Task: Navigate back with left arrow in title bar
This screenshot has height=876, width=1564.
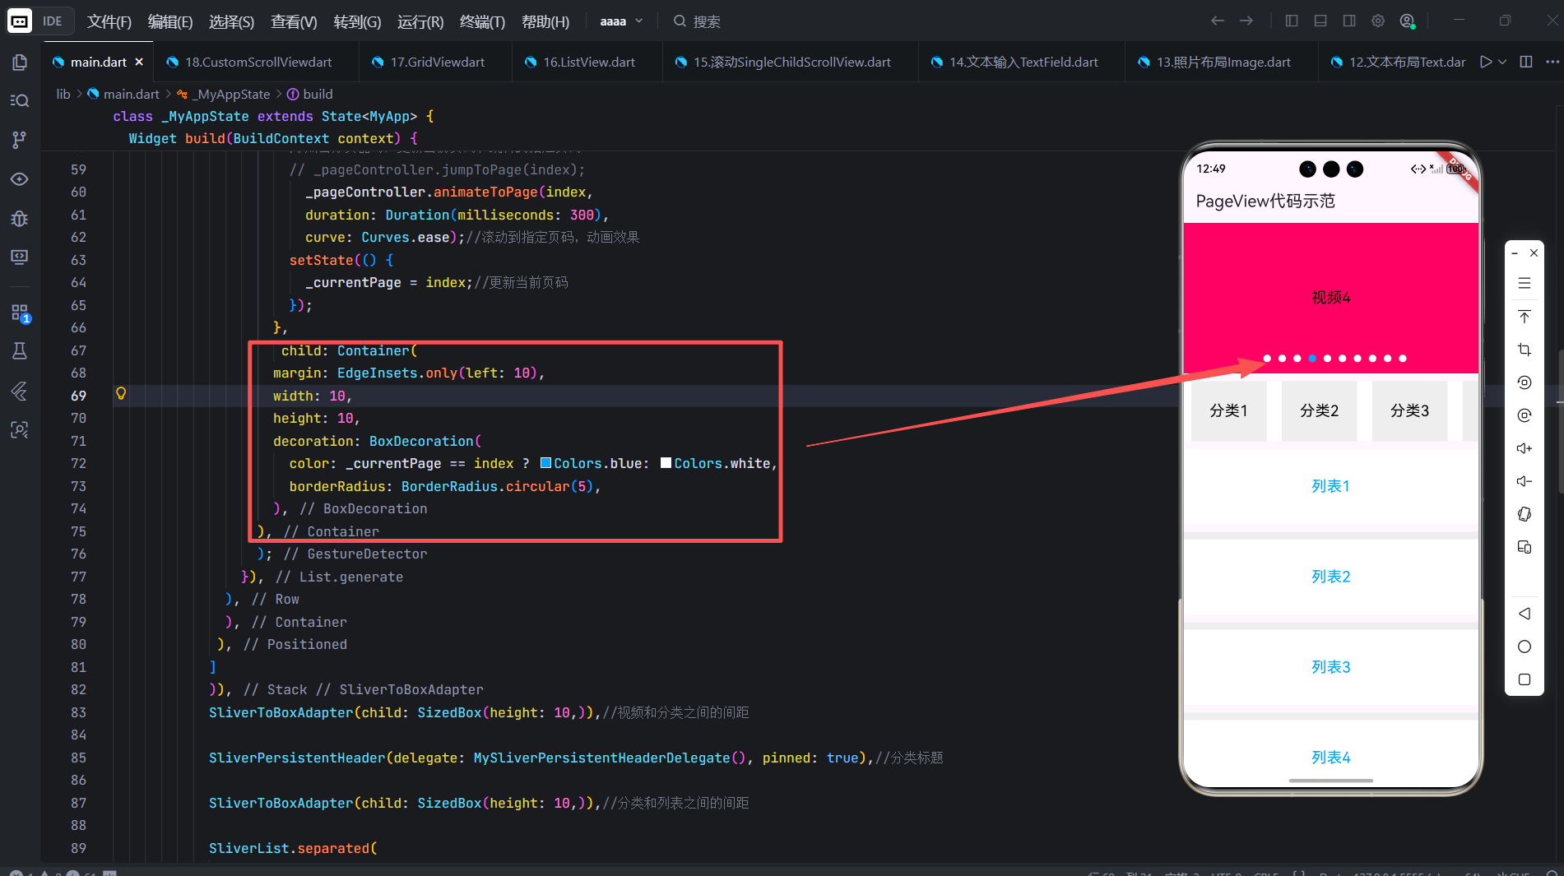Action: tap(1218, 21)
